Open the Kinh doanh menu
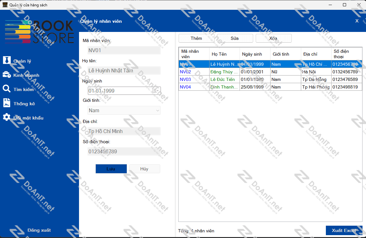Viewport: 366px width, 238px height. tap(26, 75)
